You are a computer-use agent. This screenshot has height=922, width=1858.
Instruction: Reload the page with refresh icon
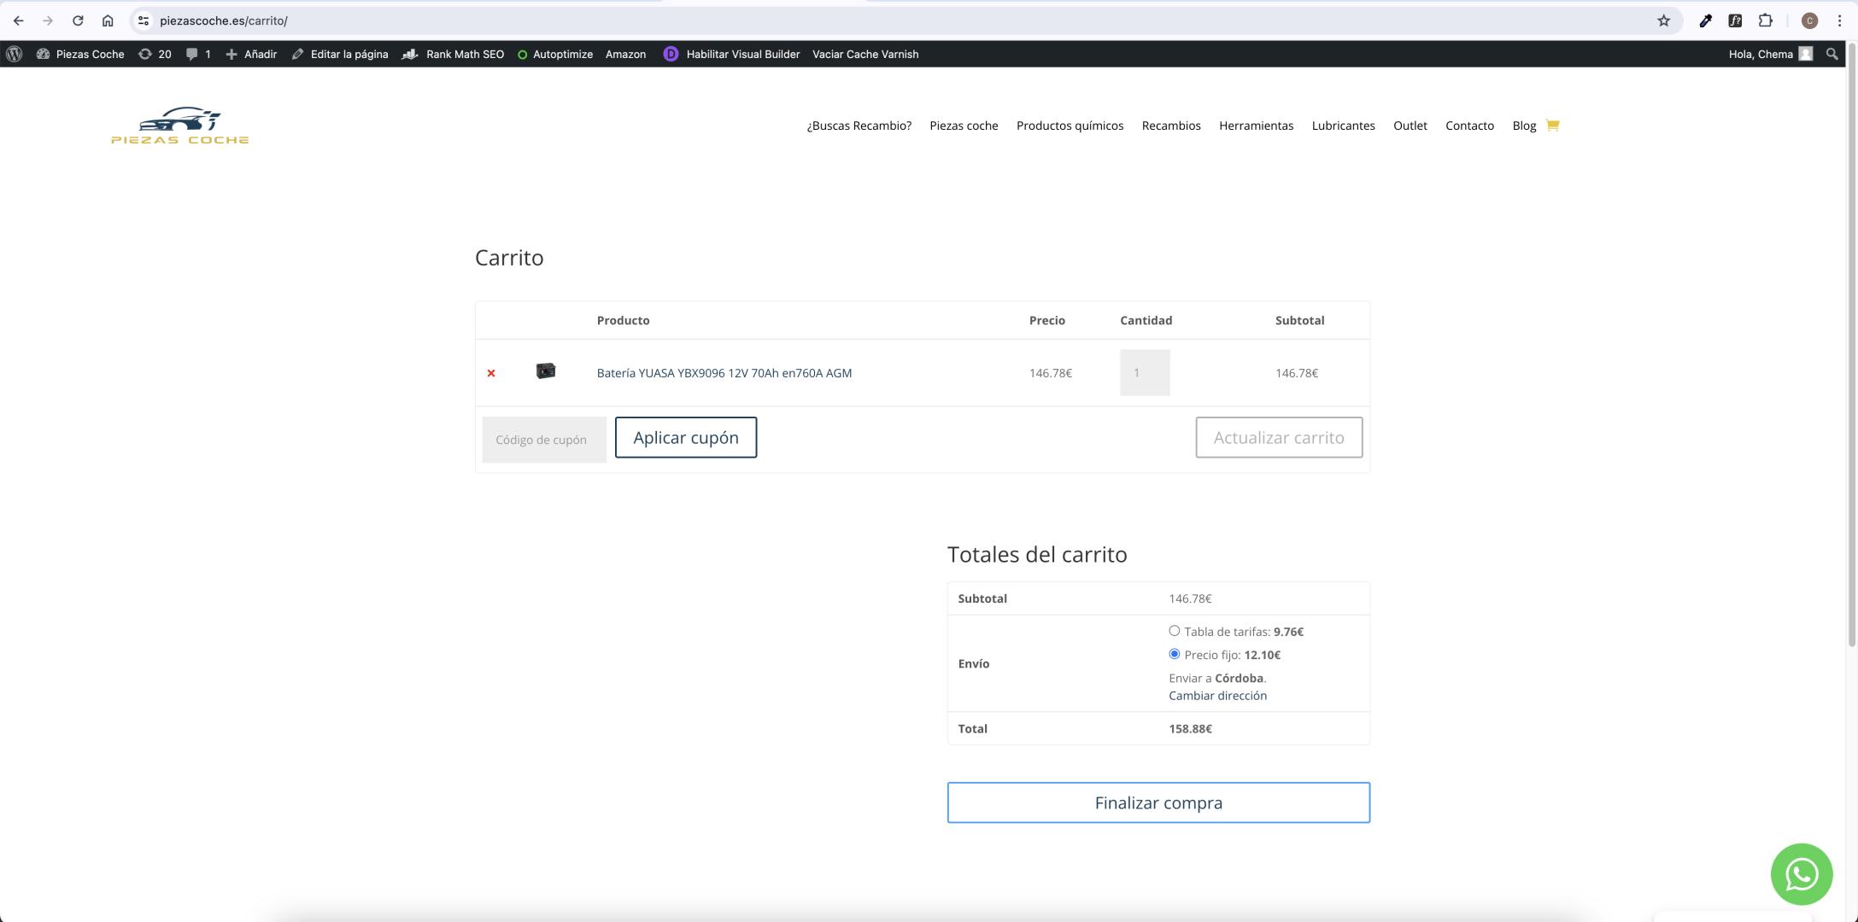click(78, 20)
